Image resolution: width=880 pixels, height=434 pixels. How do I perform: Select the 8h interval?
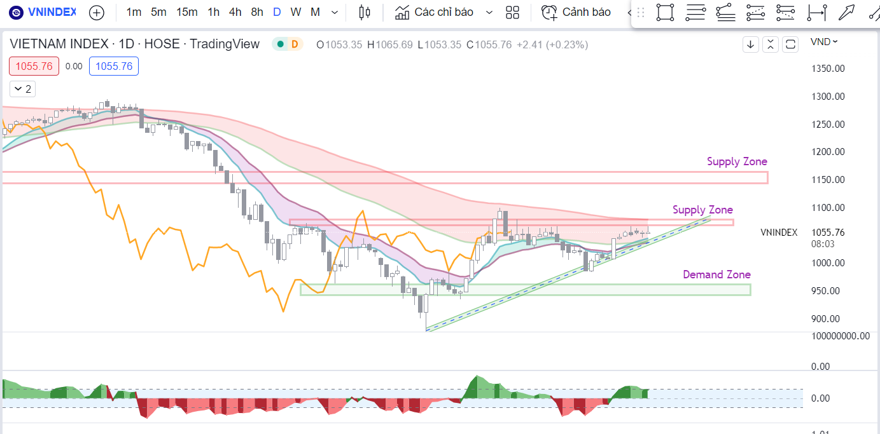pyautogui.click(x=257, y=12)
